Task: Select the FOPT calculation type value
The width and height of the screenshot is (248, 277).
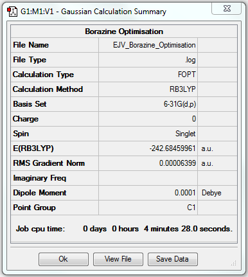Action: (x=187, y=75)
